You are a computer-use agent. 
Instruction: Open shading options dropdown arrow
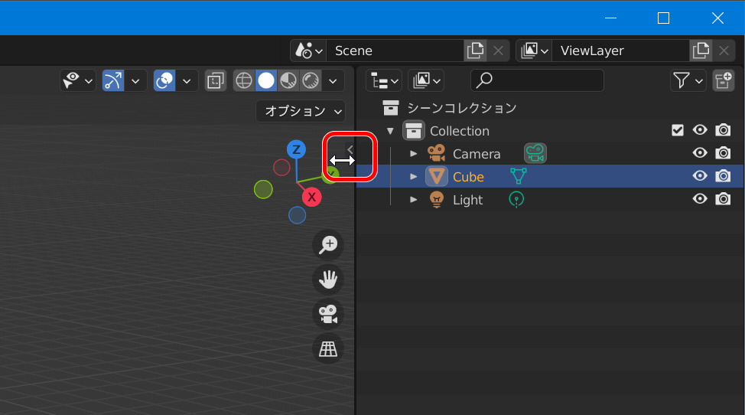pos(333,81)
